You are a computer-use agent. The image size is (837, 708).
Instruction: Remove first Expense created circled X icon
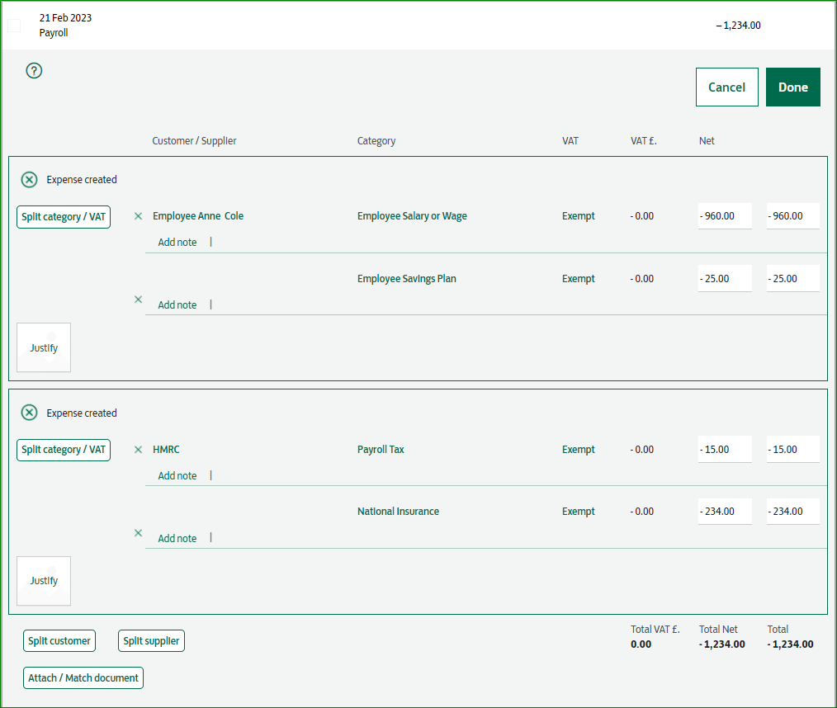point(30,180)
